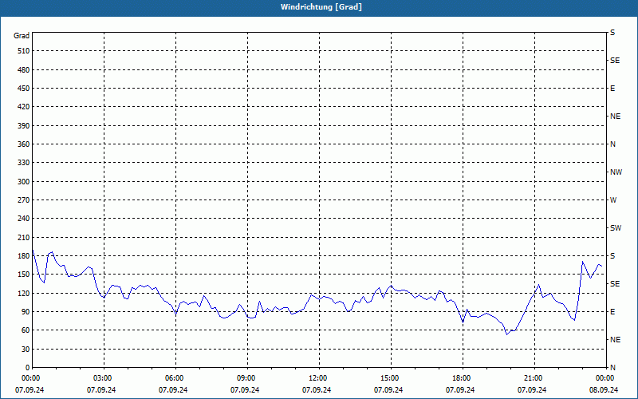Image resolution: width=638 pixels, height=399 pixels.
Task: Click the 12:00 time label on x-axis
Action: [x=318, y=378]
